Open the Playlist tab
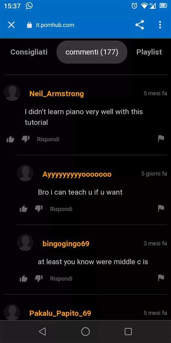171x343 pixels. click(149, 52)
